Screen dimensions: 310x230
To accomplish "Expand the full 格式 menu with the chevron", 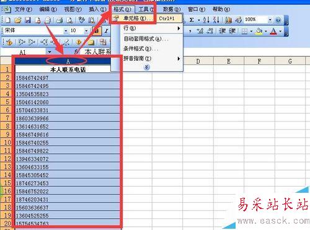I will (146, 67).
